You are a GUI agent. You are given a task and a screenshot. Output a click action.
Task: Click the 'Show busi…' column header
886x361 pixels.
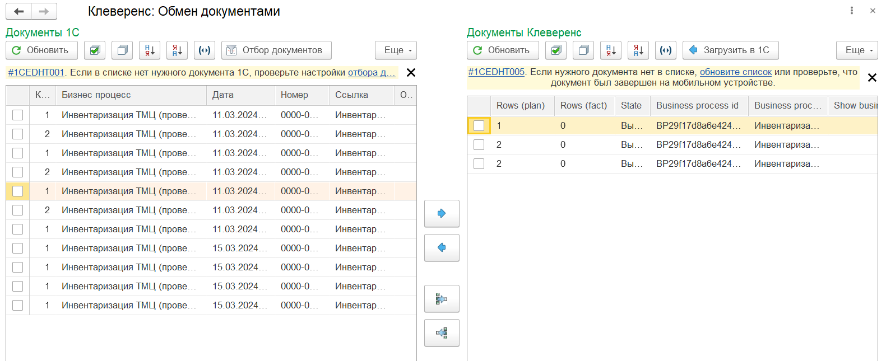(x=853, y=106)
